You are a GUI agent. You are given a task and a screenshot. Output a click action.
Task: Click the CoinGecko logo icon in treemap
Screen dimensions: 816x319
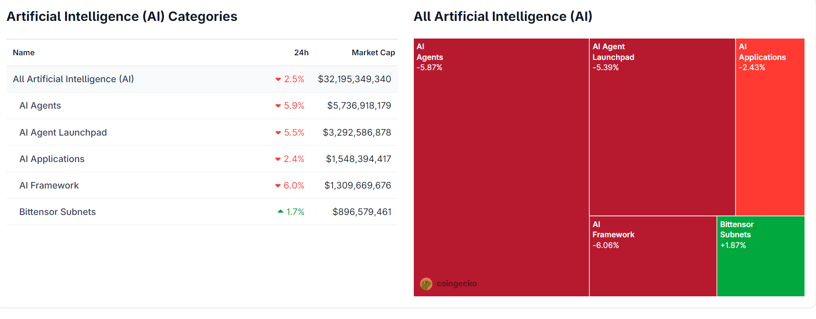pyautogui.click(x=426, y=284)
